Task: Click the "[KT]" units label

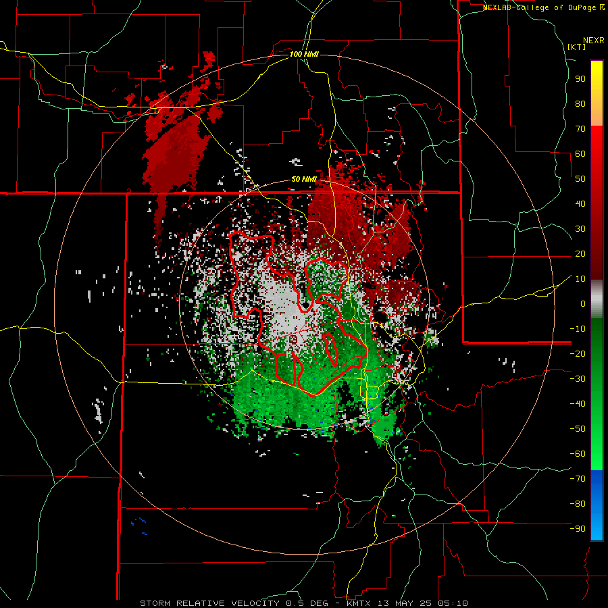Action: click(577, 47)
